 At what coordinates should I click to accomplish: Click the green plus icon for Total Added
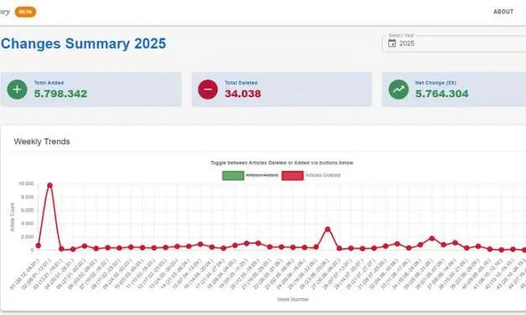[x=17, y=90]
